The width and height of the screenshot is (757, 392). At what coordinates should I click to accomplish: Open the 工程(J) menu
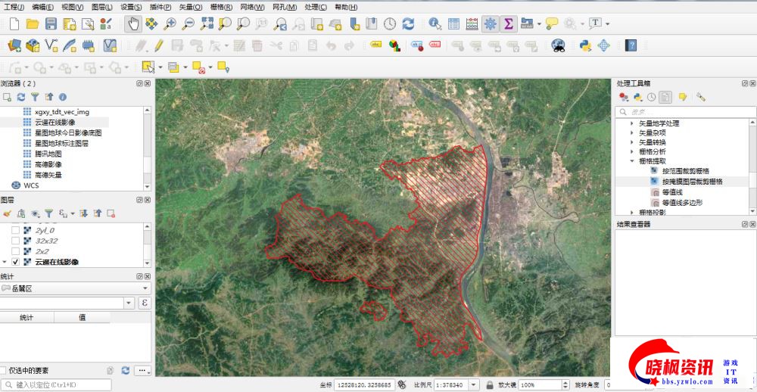pyautogui.click(x=14, y=8)
